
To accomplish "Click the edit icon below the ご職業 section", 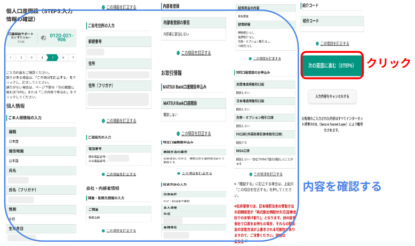I will pos(102,231).
